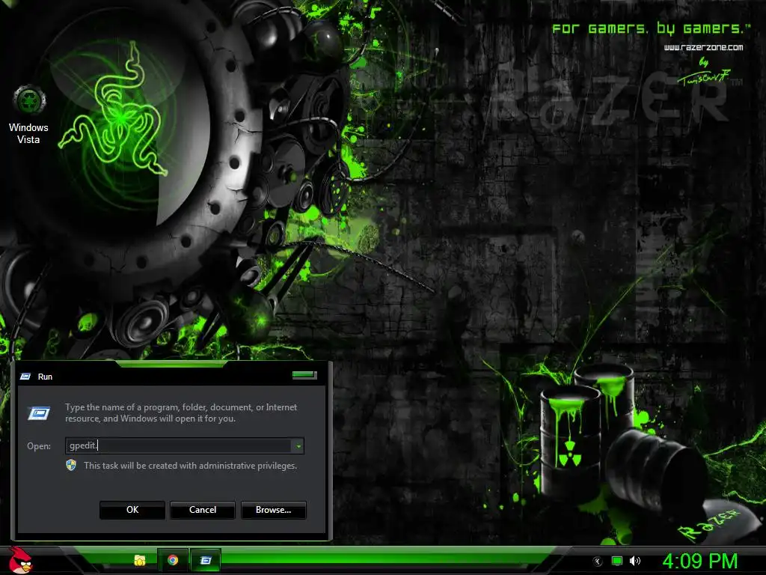Expand the Open combo box dropdown arrow
766x575 pixels.
point(298,446)
